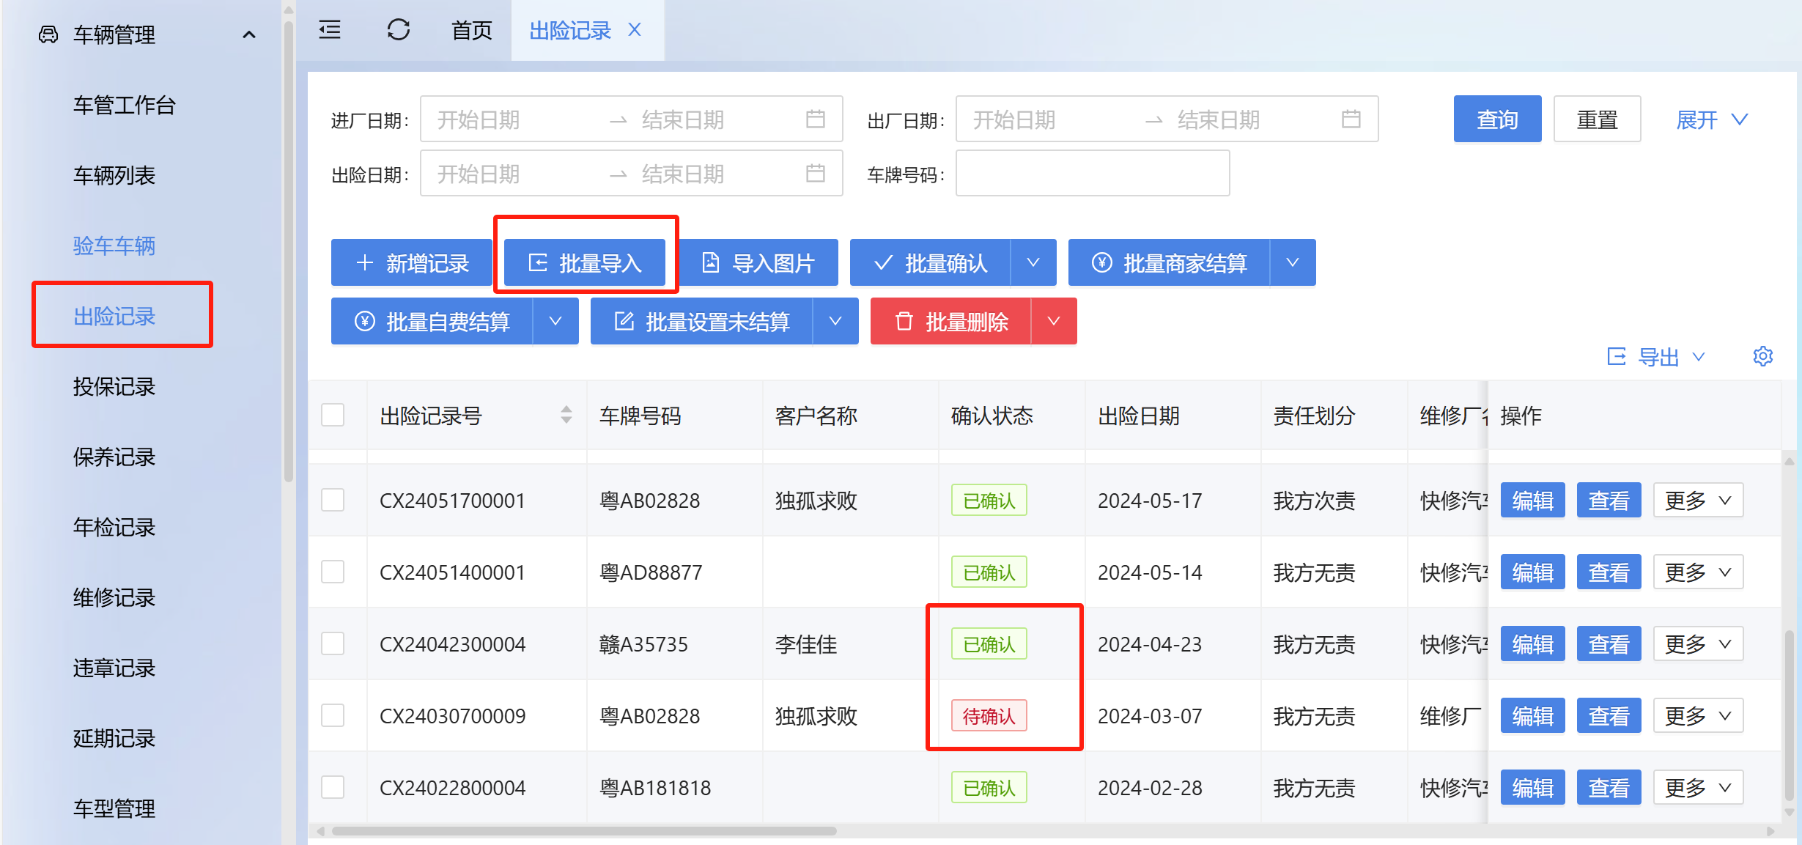
Task: Click the 车牌号码 input field
Action: coord(1092,173)
